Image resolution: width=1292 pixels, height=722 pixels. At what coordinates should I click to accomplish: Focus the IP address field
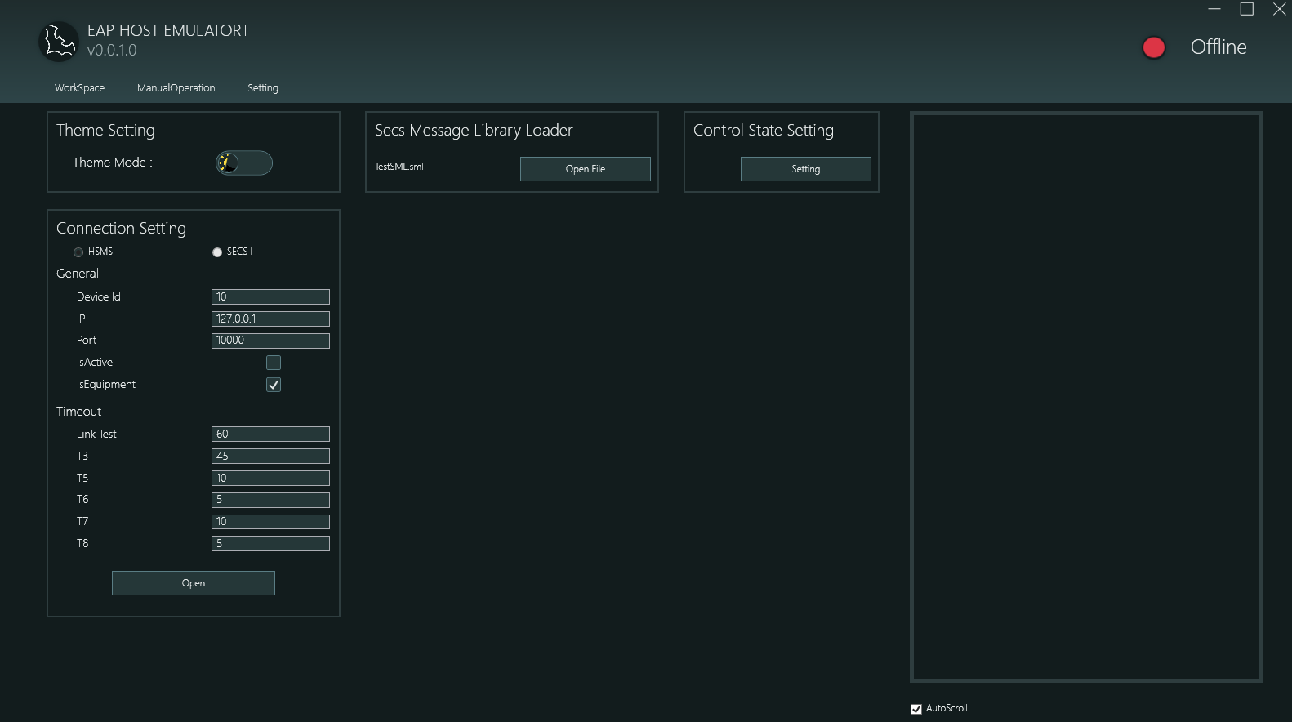(x=270, y=319)
